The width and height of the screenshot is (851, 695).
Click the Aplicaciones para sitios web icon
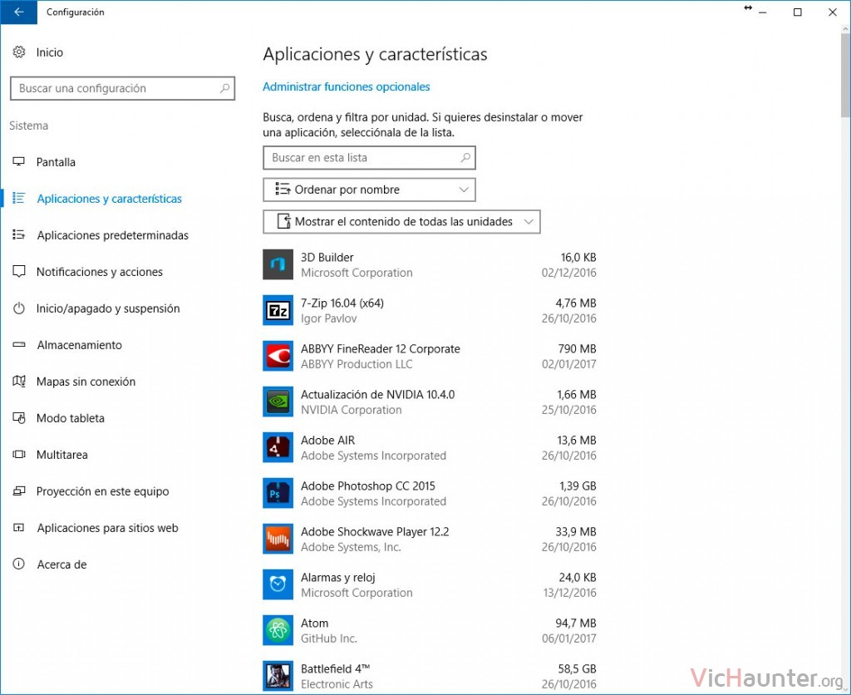(19, 528)
